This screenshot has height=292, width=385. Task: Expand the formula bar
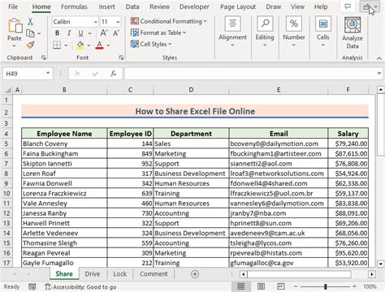(x=379, y=73)
